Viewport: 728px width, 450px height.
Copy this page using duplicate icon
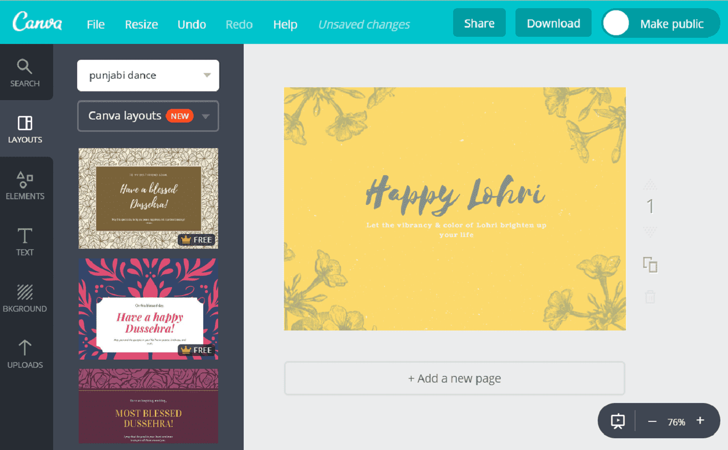[650, 265]
